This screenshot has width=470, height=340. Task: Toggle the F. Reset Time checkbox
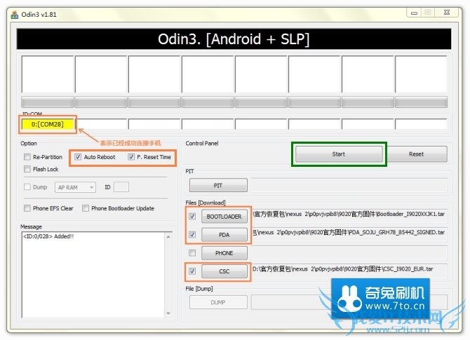coord(131,156)
